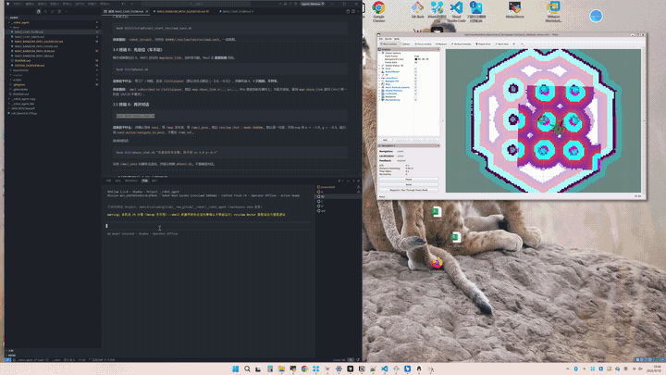Select the Move Camera tool in RViz

[x=388, y=44]
